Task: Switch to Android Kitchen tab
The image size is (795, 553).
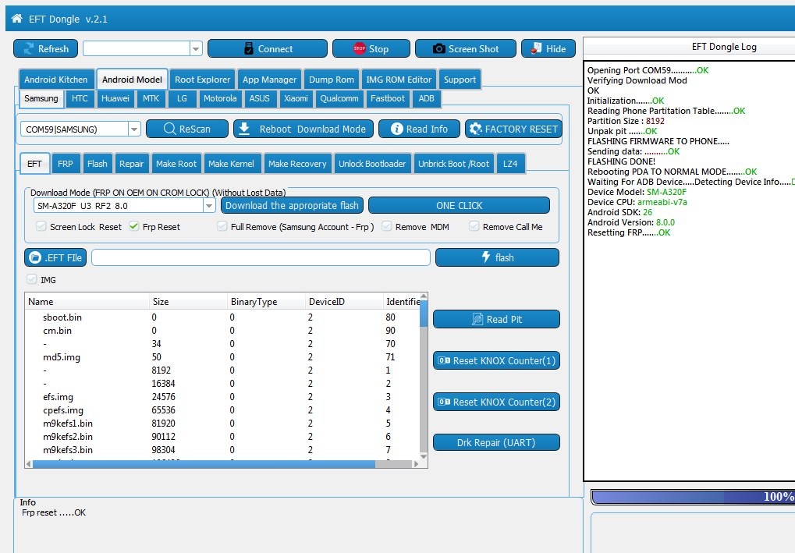Action: point(55,80)
